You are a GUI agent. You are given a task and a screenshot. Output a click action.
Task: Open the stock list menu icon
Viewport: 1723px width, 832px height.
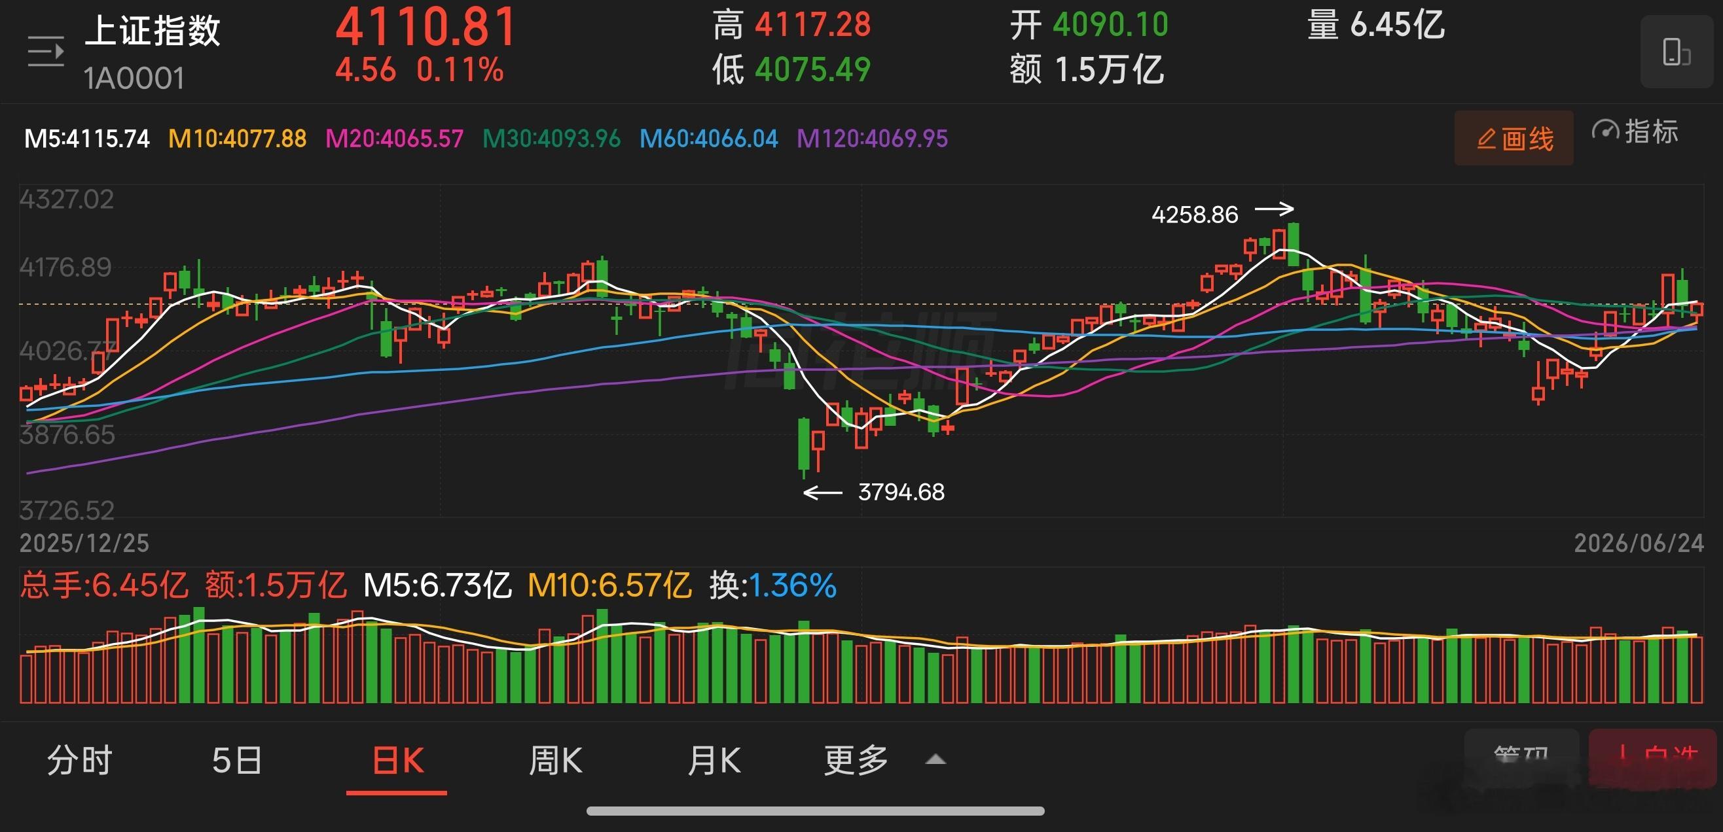point(45,52)
